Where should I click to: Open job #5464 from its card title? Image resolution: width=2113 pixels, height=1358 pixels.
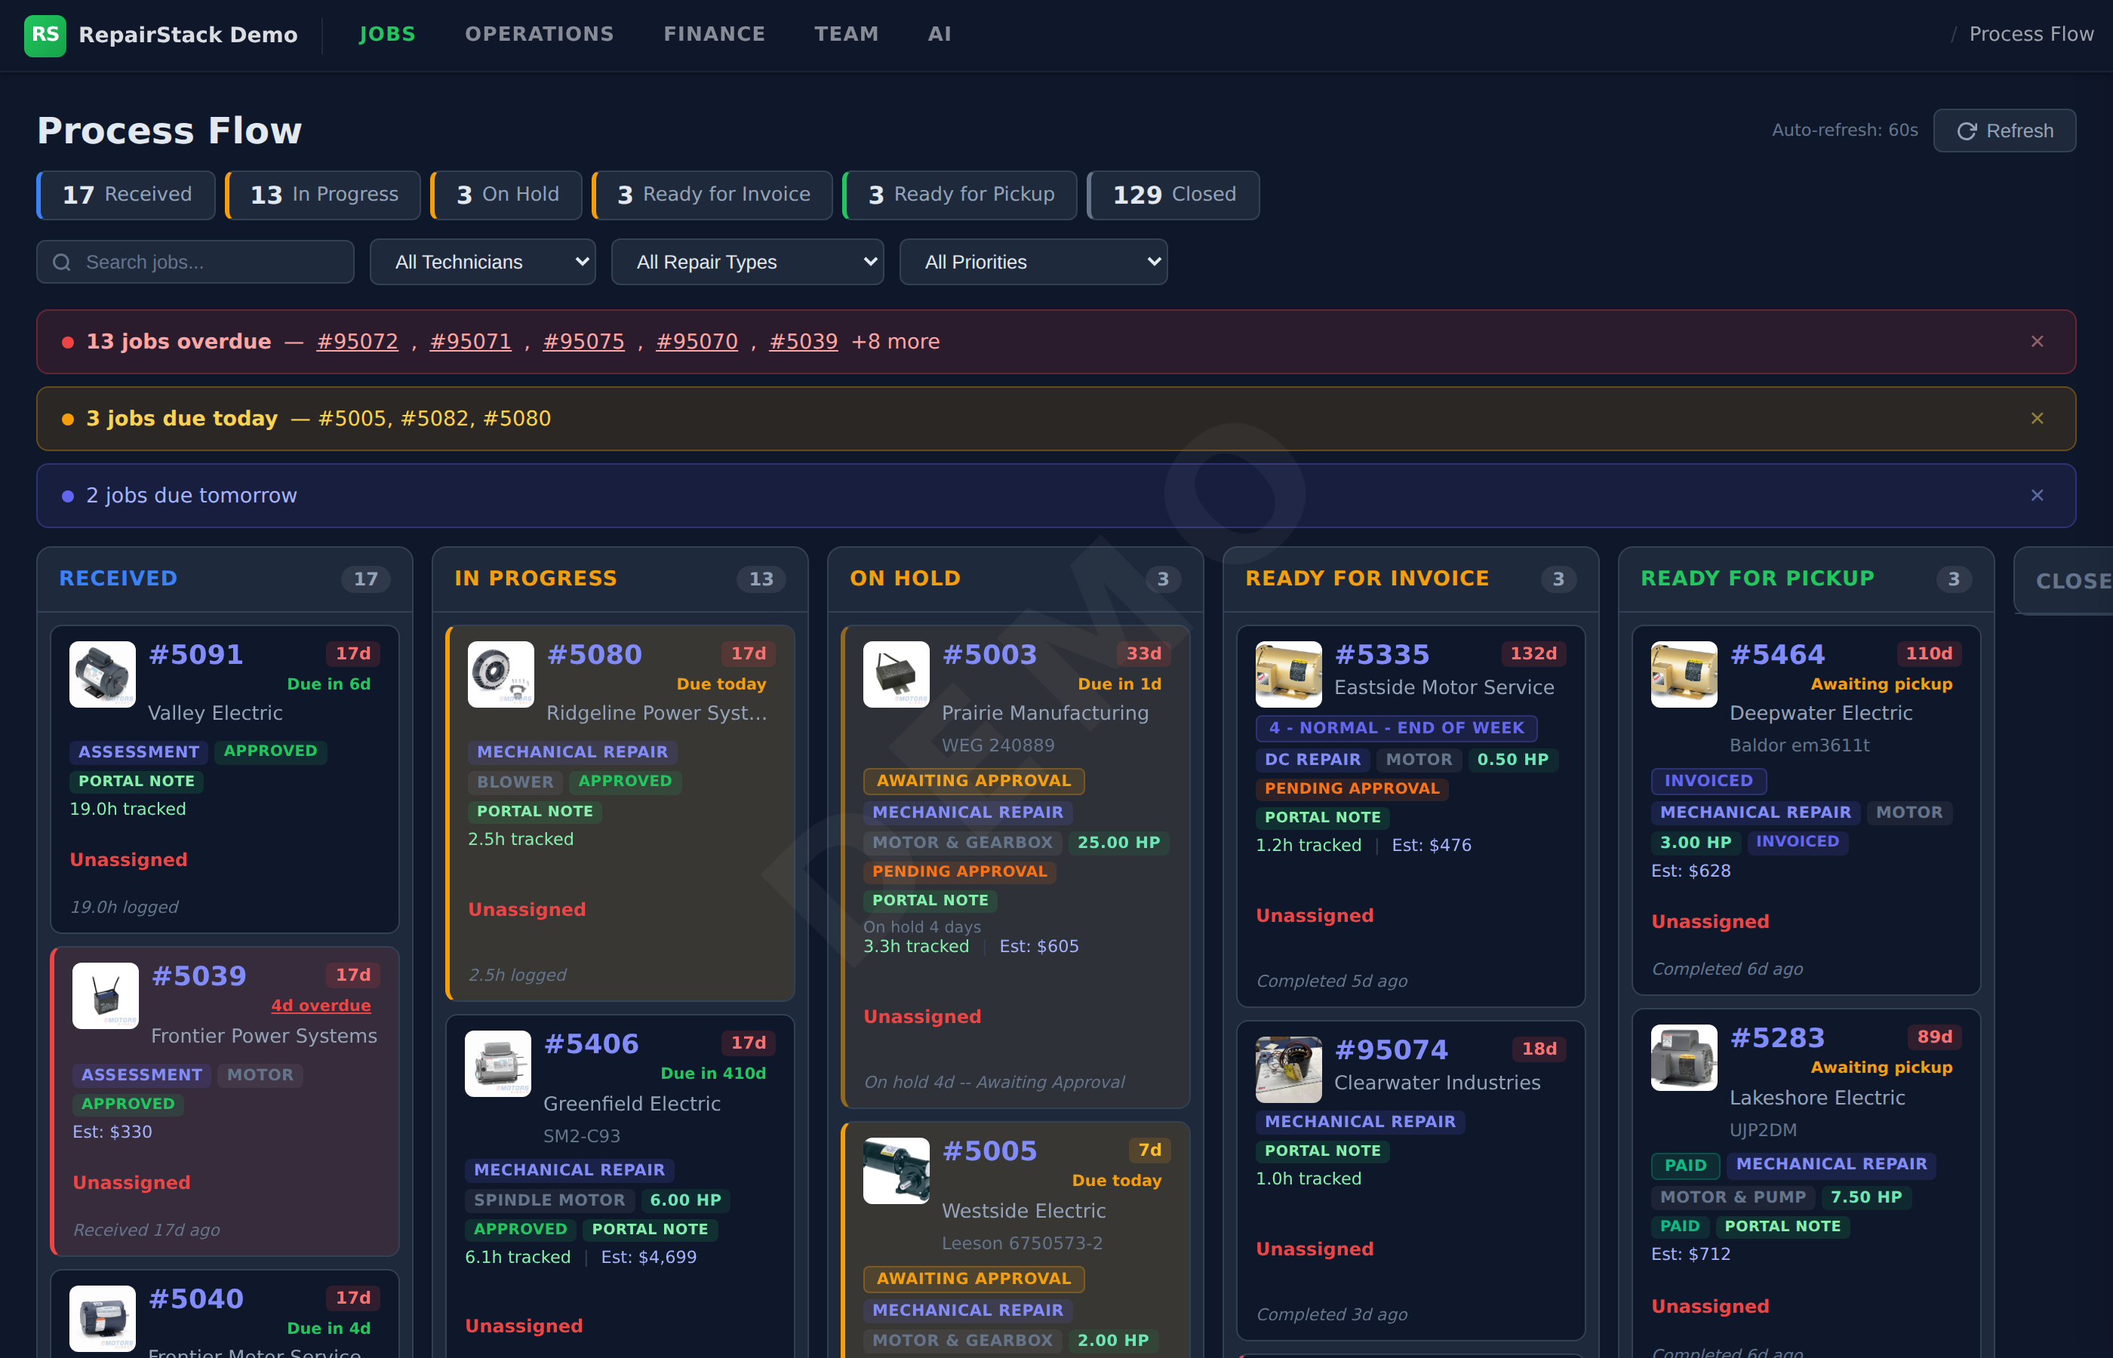[x=1777, y=655]
